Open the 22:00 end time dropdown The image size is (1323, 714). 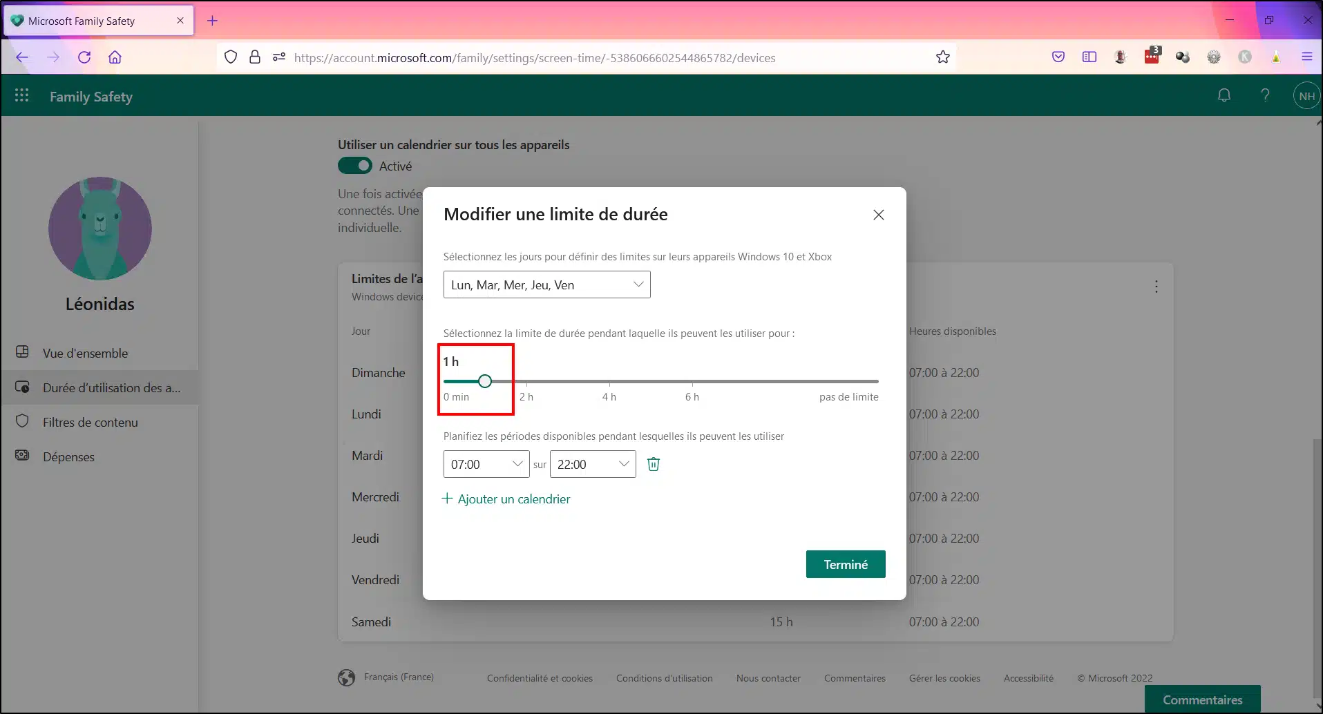pos(593,464)
